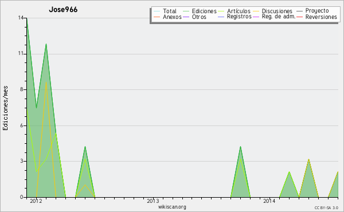Click the 6 value on y-axis
This screenshot has width=344, height=212.
click(x=22, y=125)
